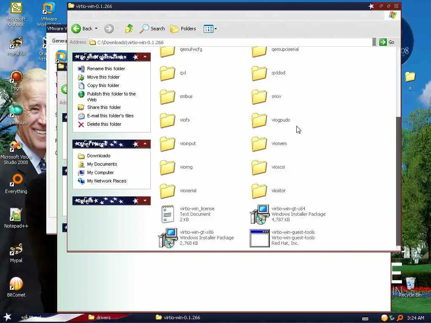Click Pego desktop shortcut
431x323 pixels.
(x=16, y=81)
